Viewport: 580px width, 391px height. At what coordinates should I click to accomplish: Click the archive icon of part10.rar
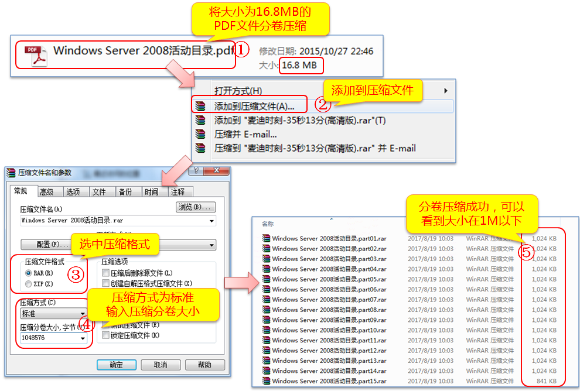[266, 330]
